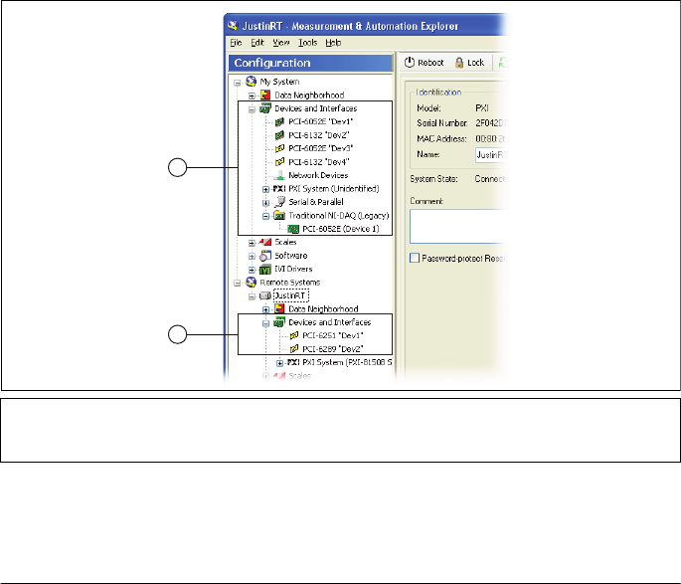Open the Edit menu
This screenshot has width=681, height=584.
tap(257, 43)
